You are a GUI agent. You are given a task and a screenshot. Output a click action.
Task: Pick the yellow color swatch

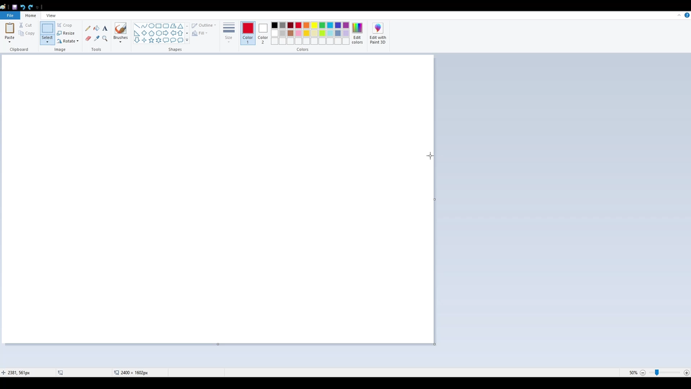click(x=314, y=26)
